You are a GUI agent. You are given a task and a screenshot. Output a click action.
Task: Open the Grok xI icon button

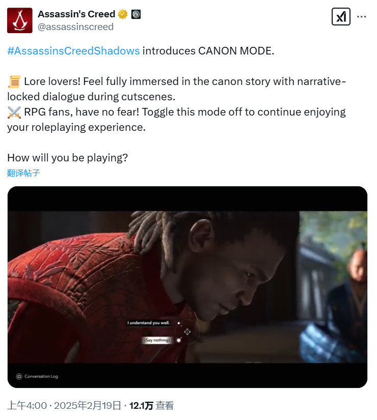point(341,17)
